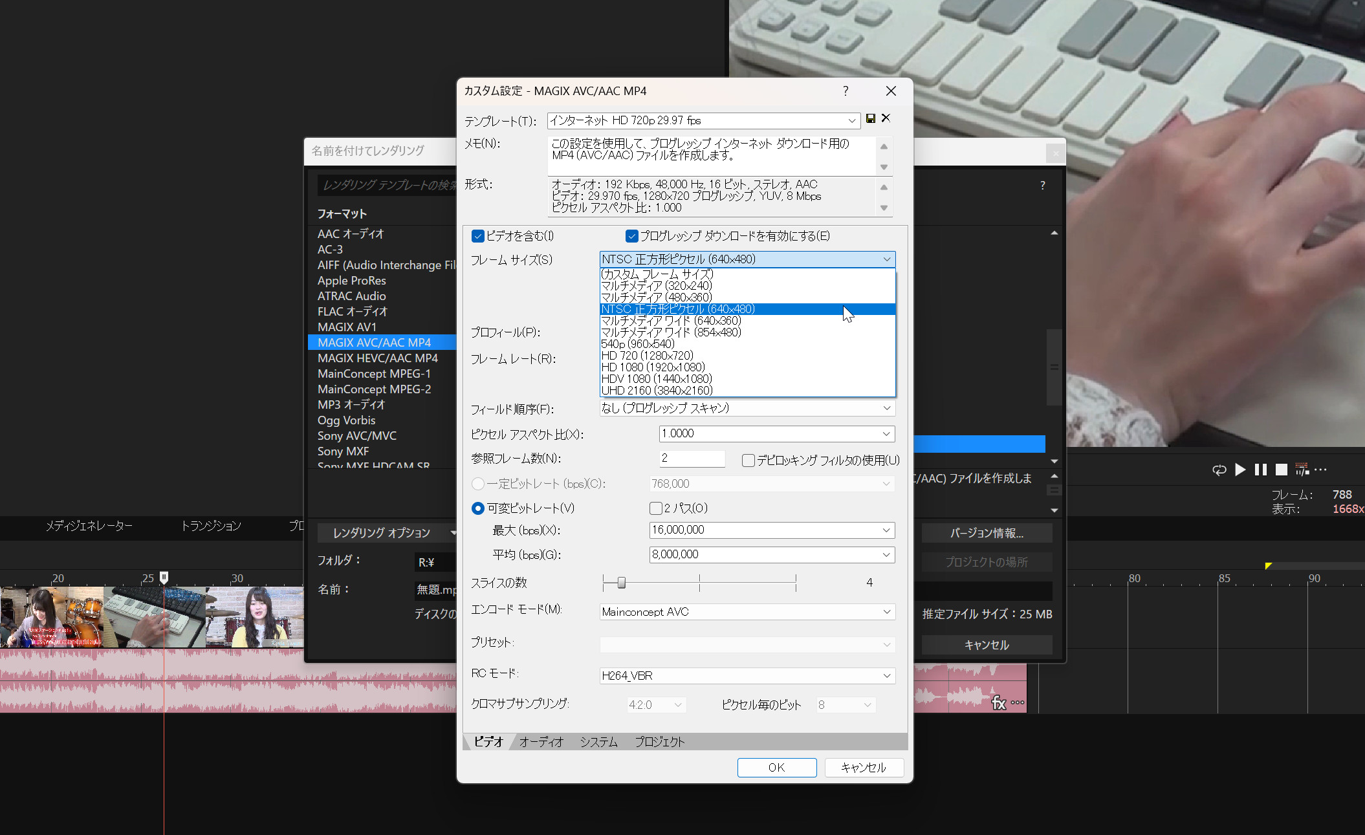The height and width of the screenshot is (835, 1365).
Task: Choose 540p (960x540) frame size
Action: (748, 344)
